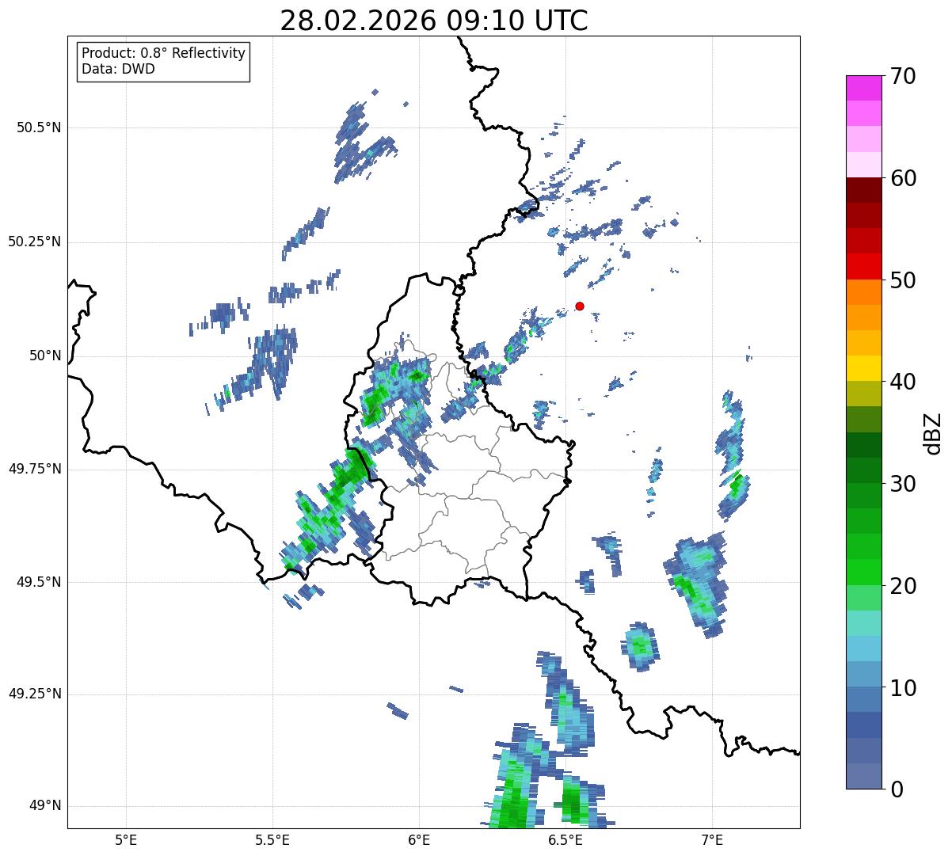Click the Product: 0.8° Reflectivity label
The height and width of the screenshot is (856, 952).
tap(164, 53)
